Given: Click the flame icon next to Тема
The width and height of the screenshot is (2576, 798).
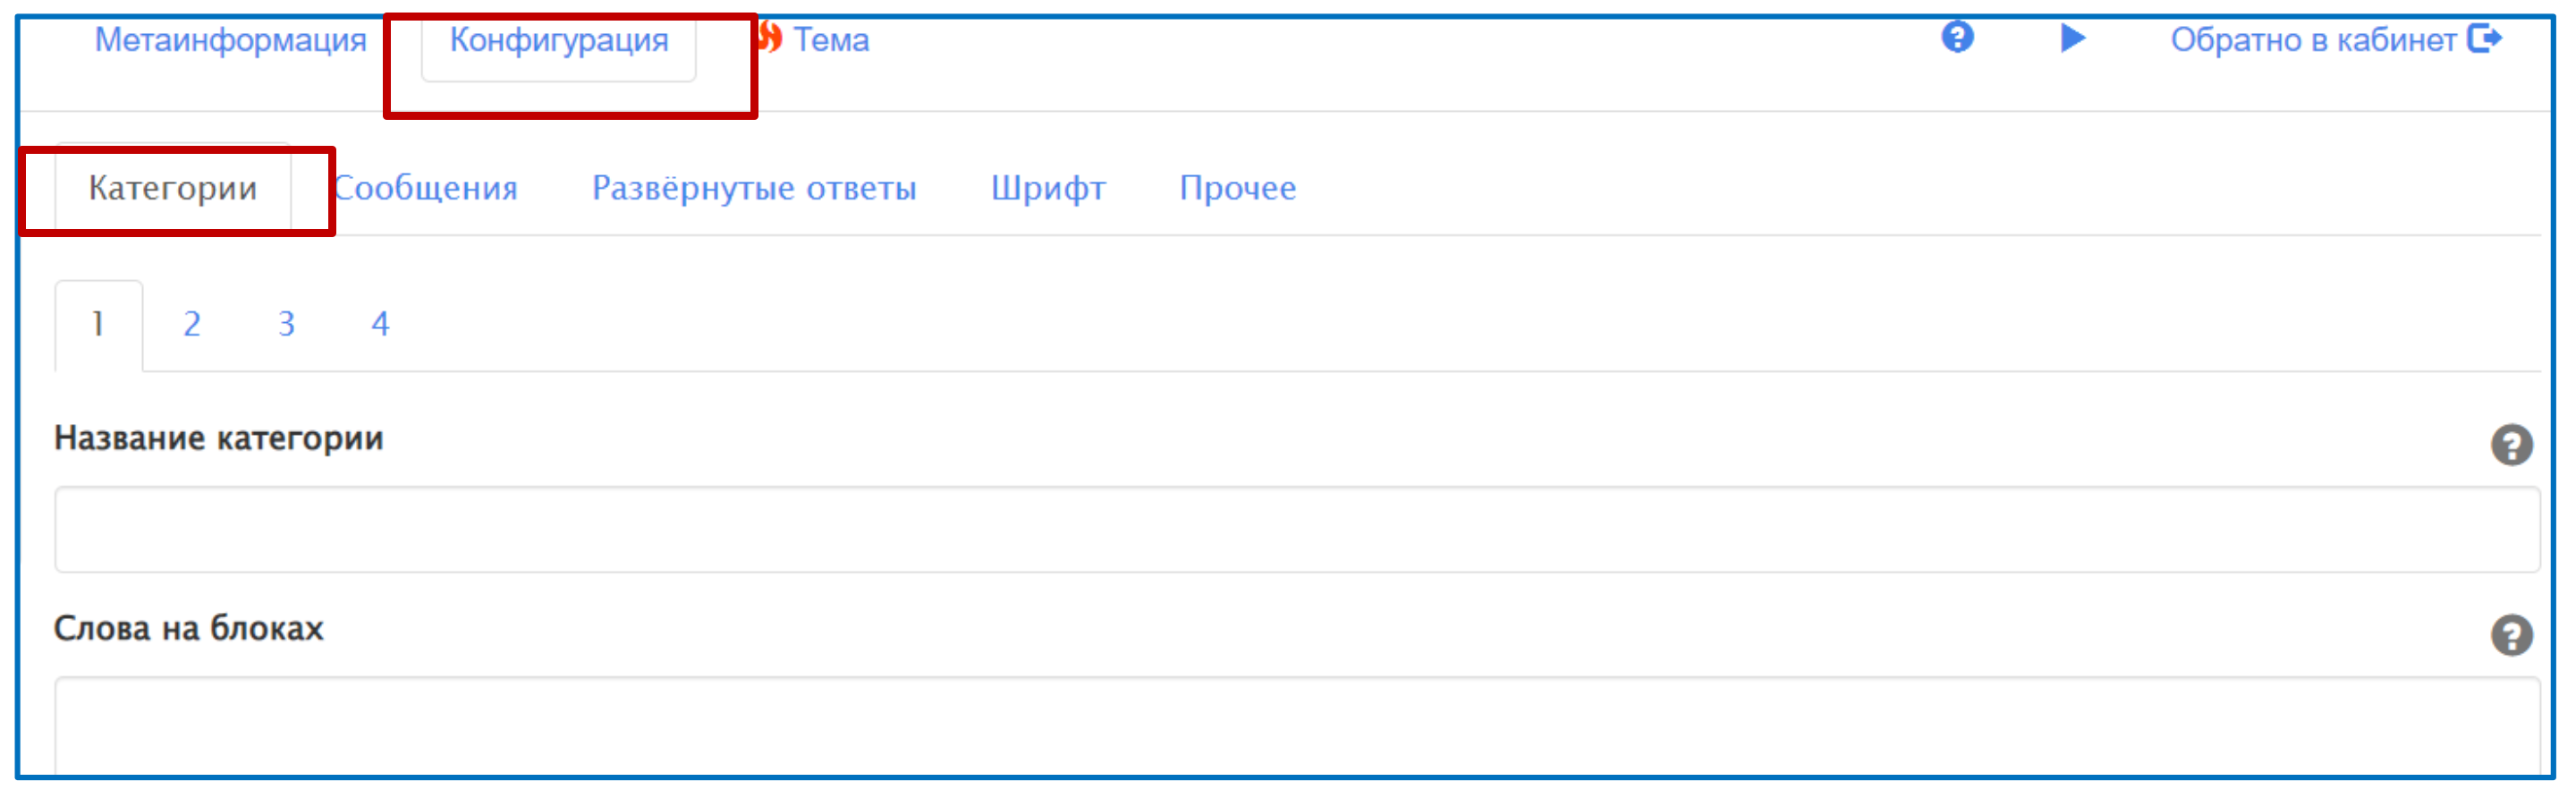Looking at the screenshot, I should 770,38.
